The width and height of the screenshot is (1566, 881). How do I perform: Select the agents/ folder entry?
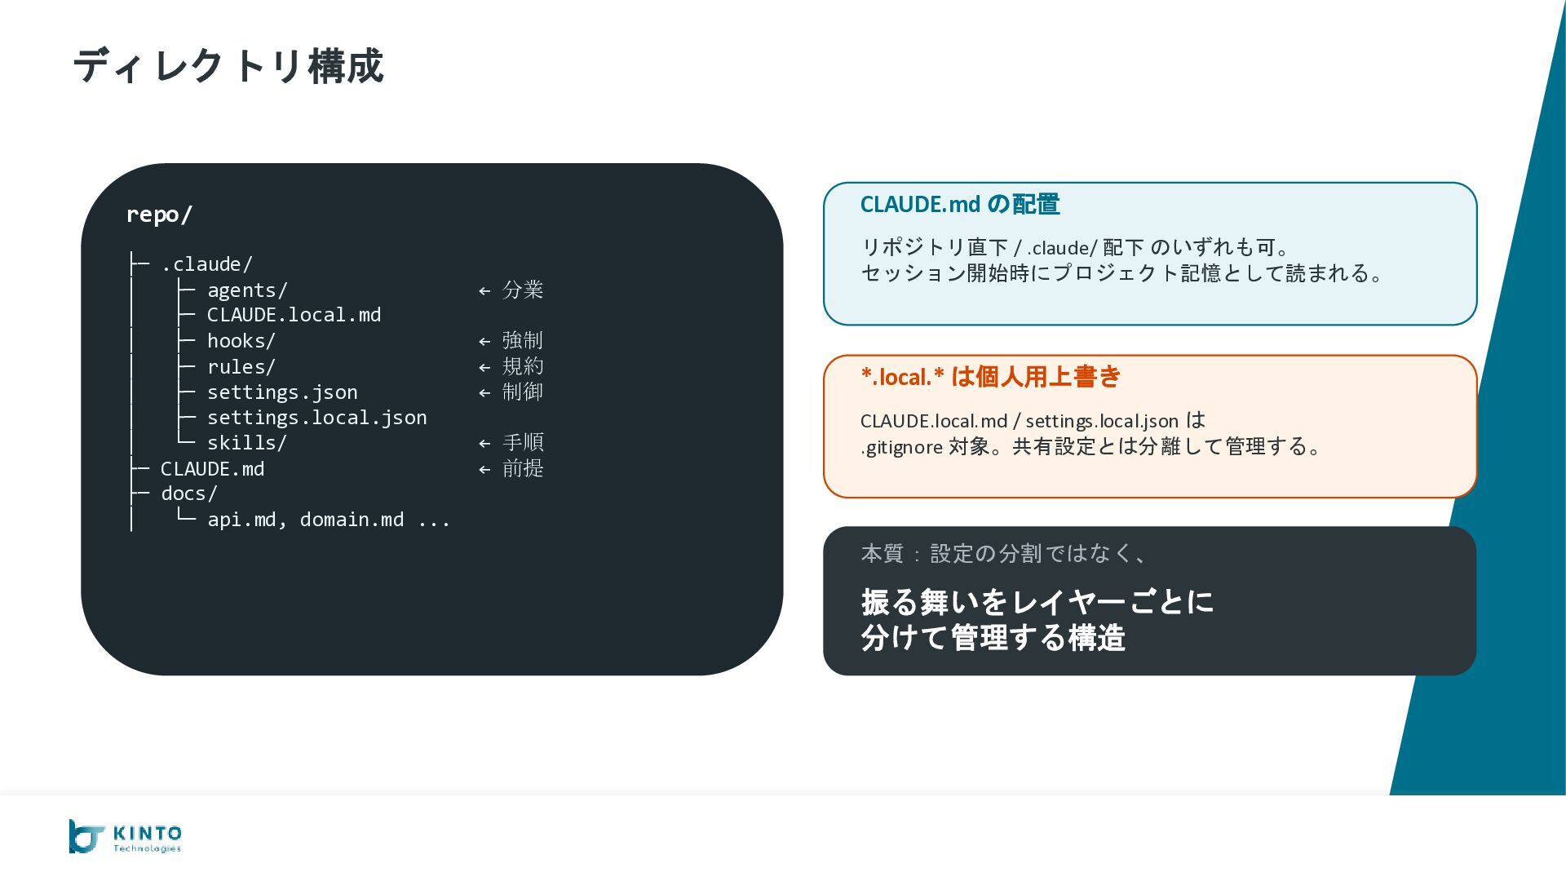pyautogui.click(x=247, y=290)
